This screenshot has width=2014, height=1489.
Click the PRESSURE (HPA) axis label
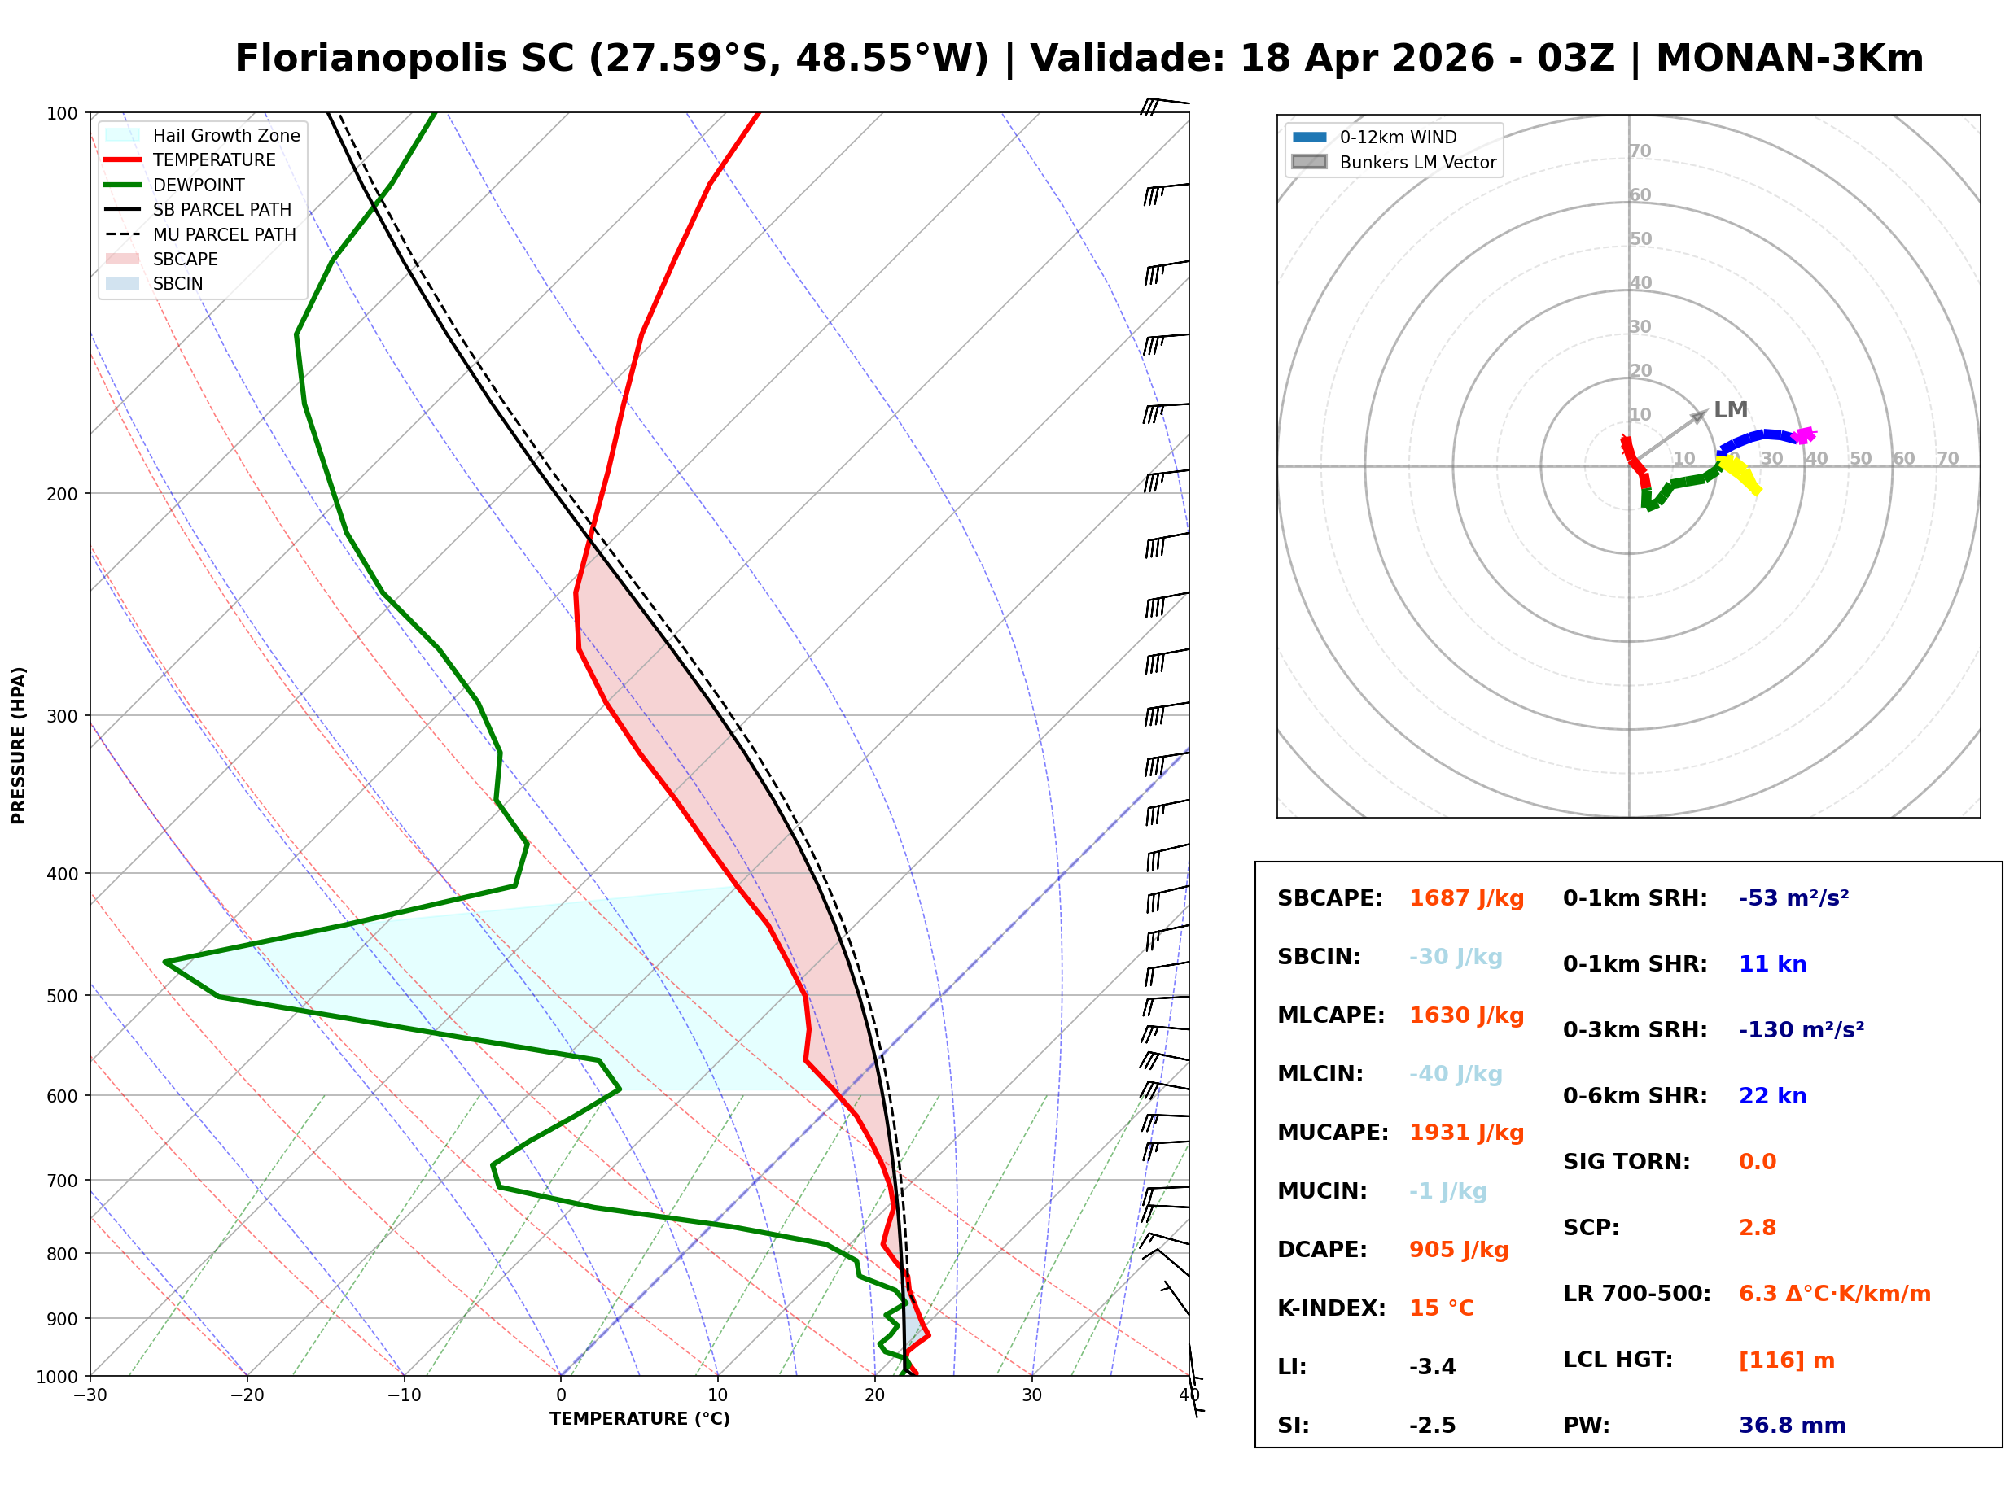pos(19,745)
